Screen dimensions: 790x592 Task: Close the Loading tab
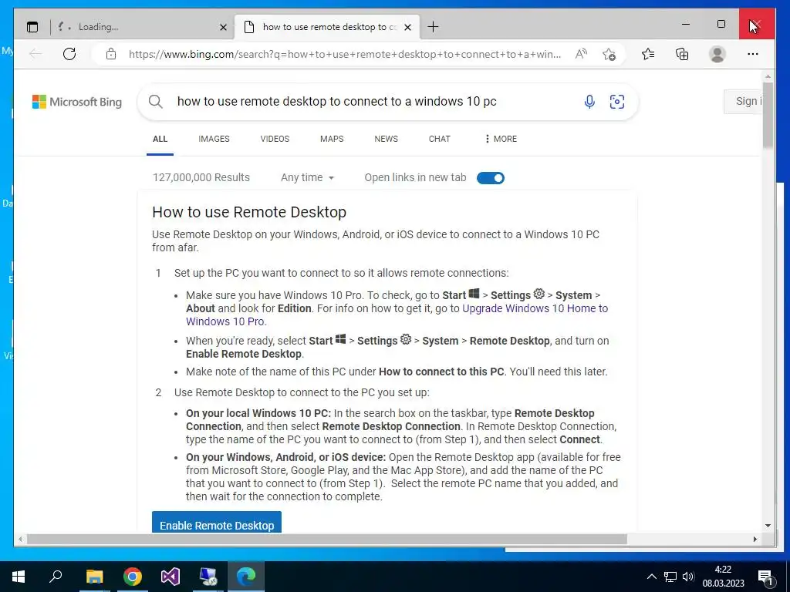point(223,27)
